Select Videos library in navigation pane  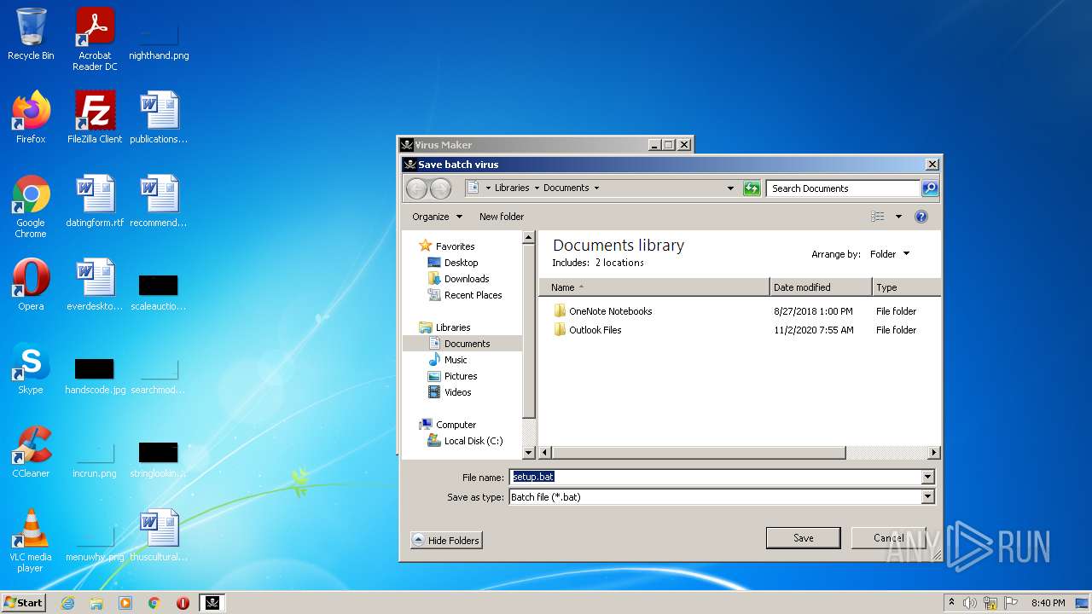click(457, 392)
